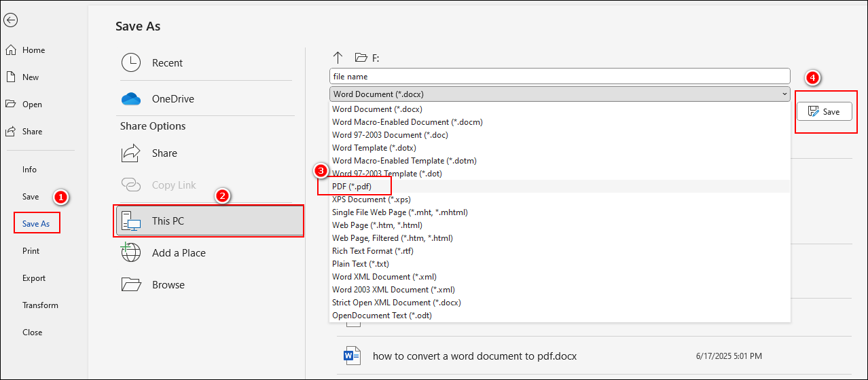Select New in the backstage sidebar
This screenshot has height=380, width=868.
pos(31,77)
